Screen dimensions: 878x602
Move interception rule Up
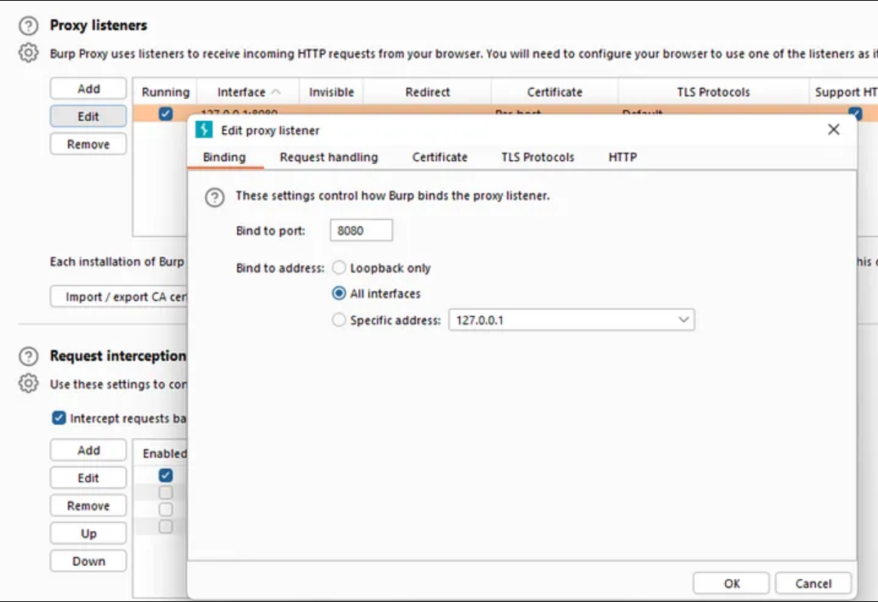(x=88, y=533)
